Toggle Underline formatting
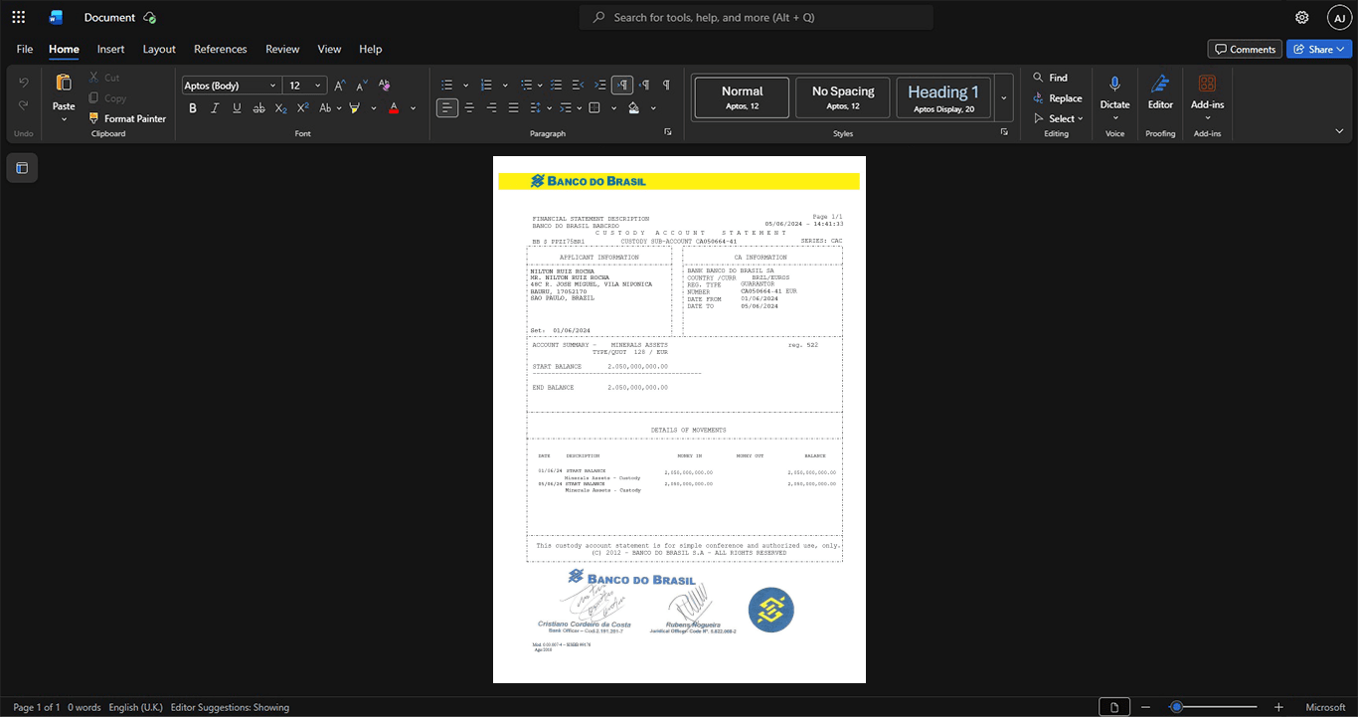Screen dimensions: 1358x717 pyautogui.click(x=237, y=107)
